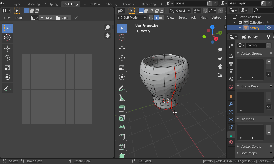The height and width of the screenshot is (164, 274).
Task: Enable face select mode
Action: pos(161,17)
